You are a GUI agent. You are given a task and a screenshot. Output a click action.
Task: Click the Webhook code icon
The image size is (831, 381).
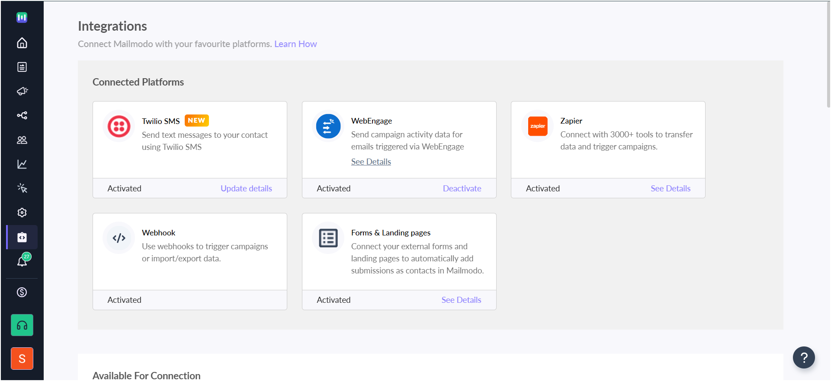coord(119,238)
